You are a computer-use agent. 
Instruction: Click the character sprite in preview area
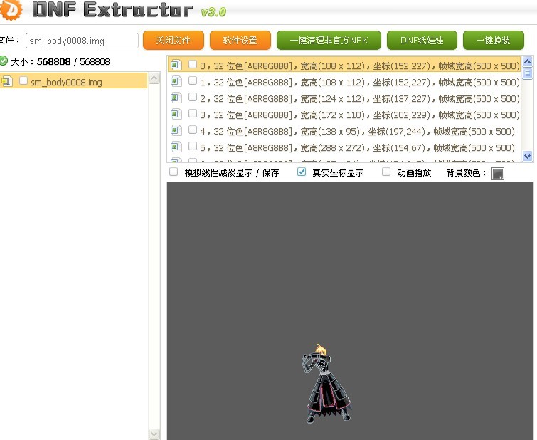click(326, 384)
